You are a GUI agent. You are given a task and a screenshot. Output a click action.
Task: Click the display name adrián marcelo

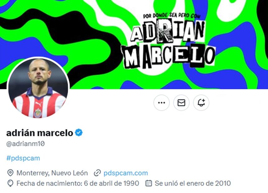pos(40,133)
